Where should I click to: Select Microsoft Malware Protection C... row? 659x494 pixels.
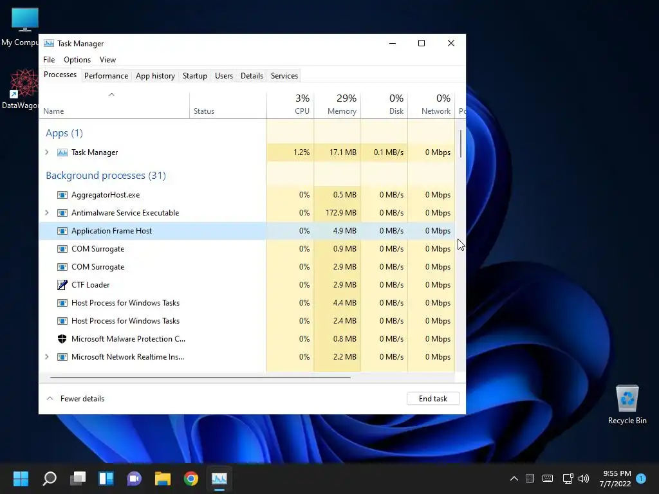click(x=246, y=339)
